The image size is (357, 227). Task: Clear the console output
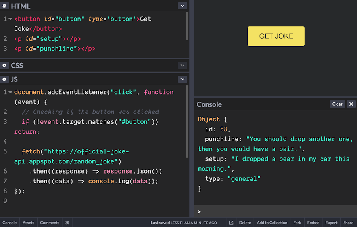337,104
